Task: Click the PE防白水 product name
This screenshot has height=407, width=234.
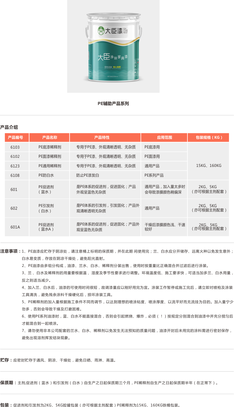Action: 46,175
